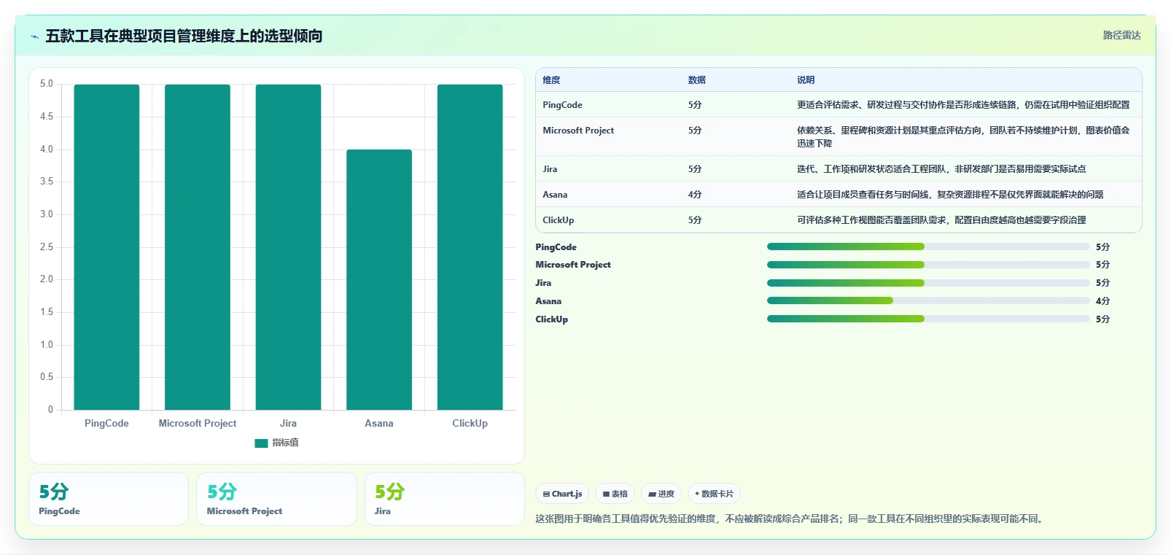Click the Microsoft Project label in the progress list

(573, 265)
